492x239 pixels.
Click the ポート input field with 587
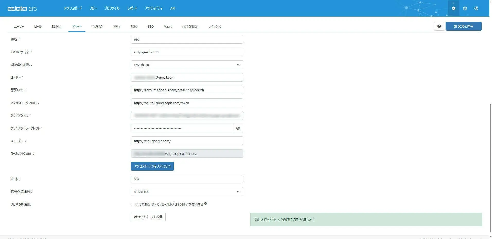(187, 179)
